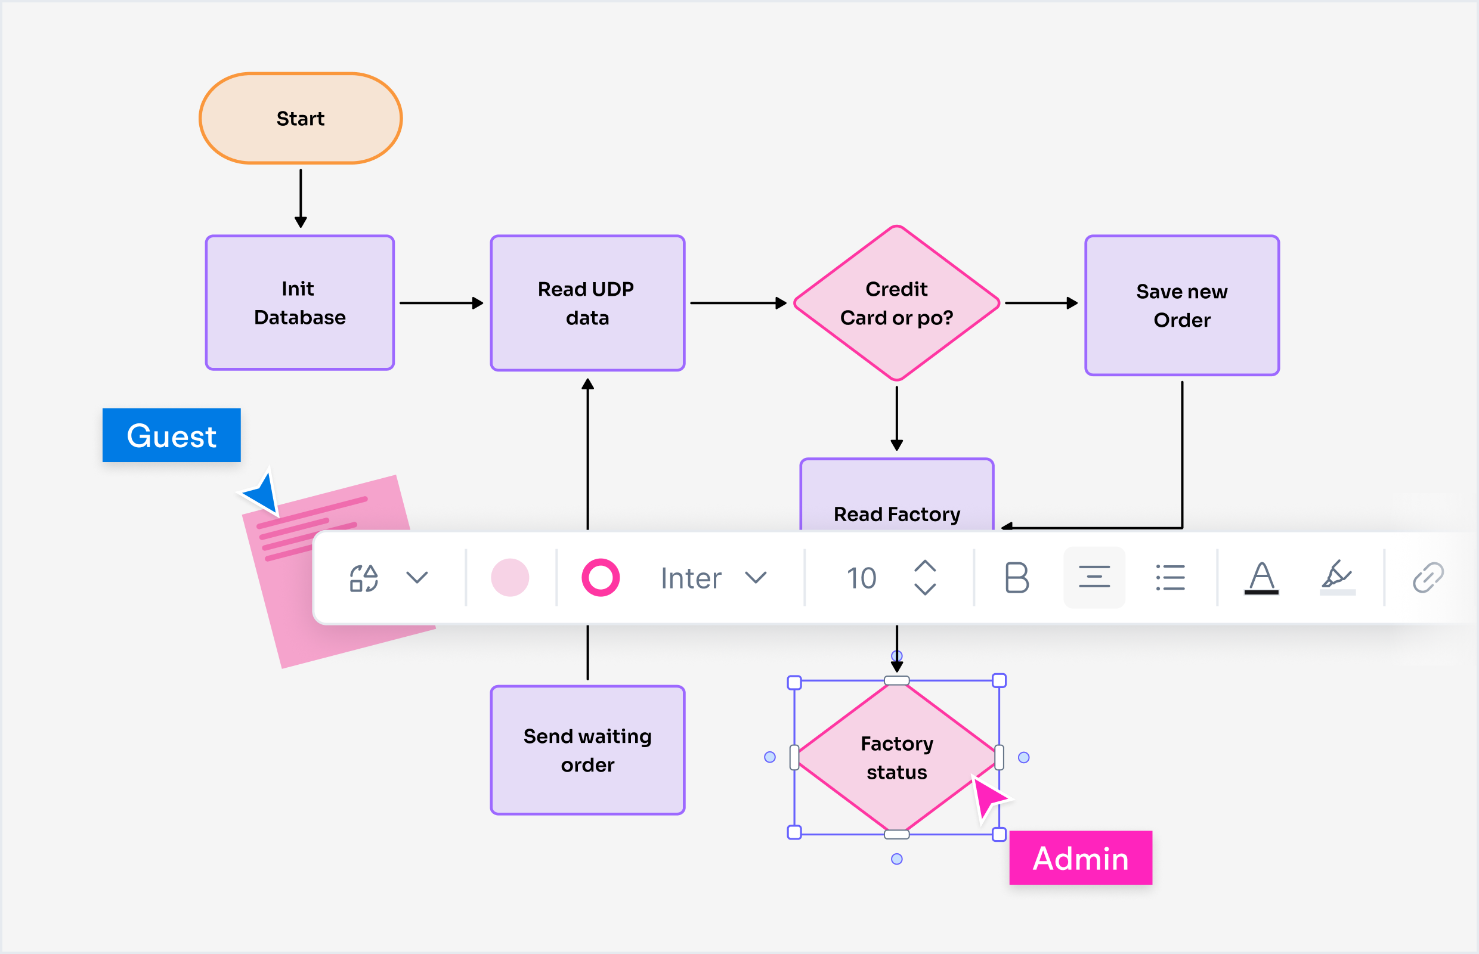Click the top-right resize handle of selection
1479x954 pixels.
(1000, 680)
